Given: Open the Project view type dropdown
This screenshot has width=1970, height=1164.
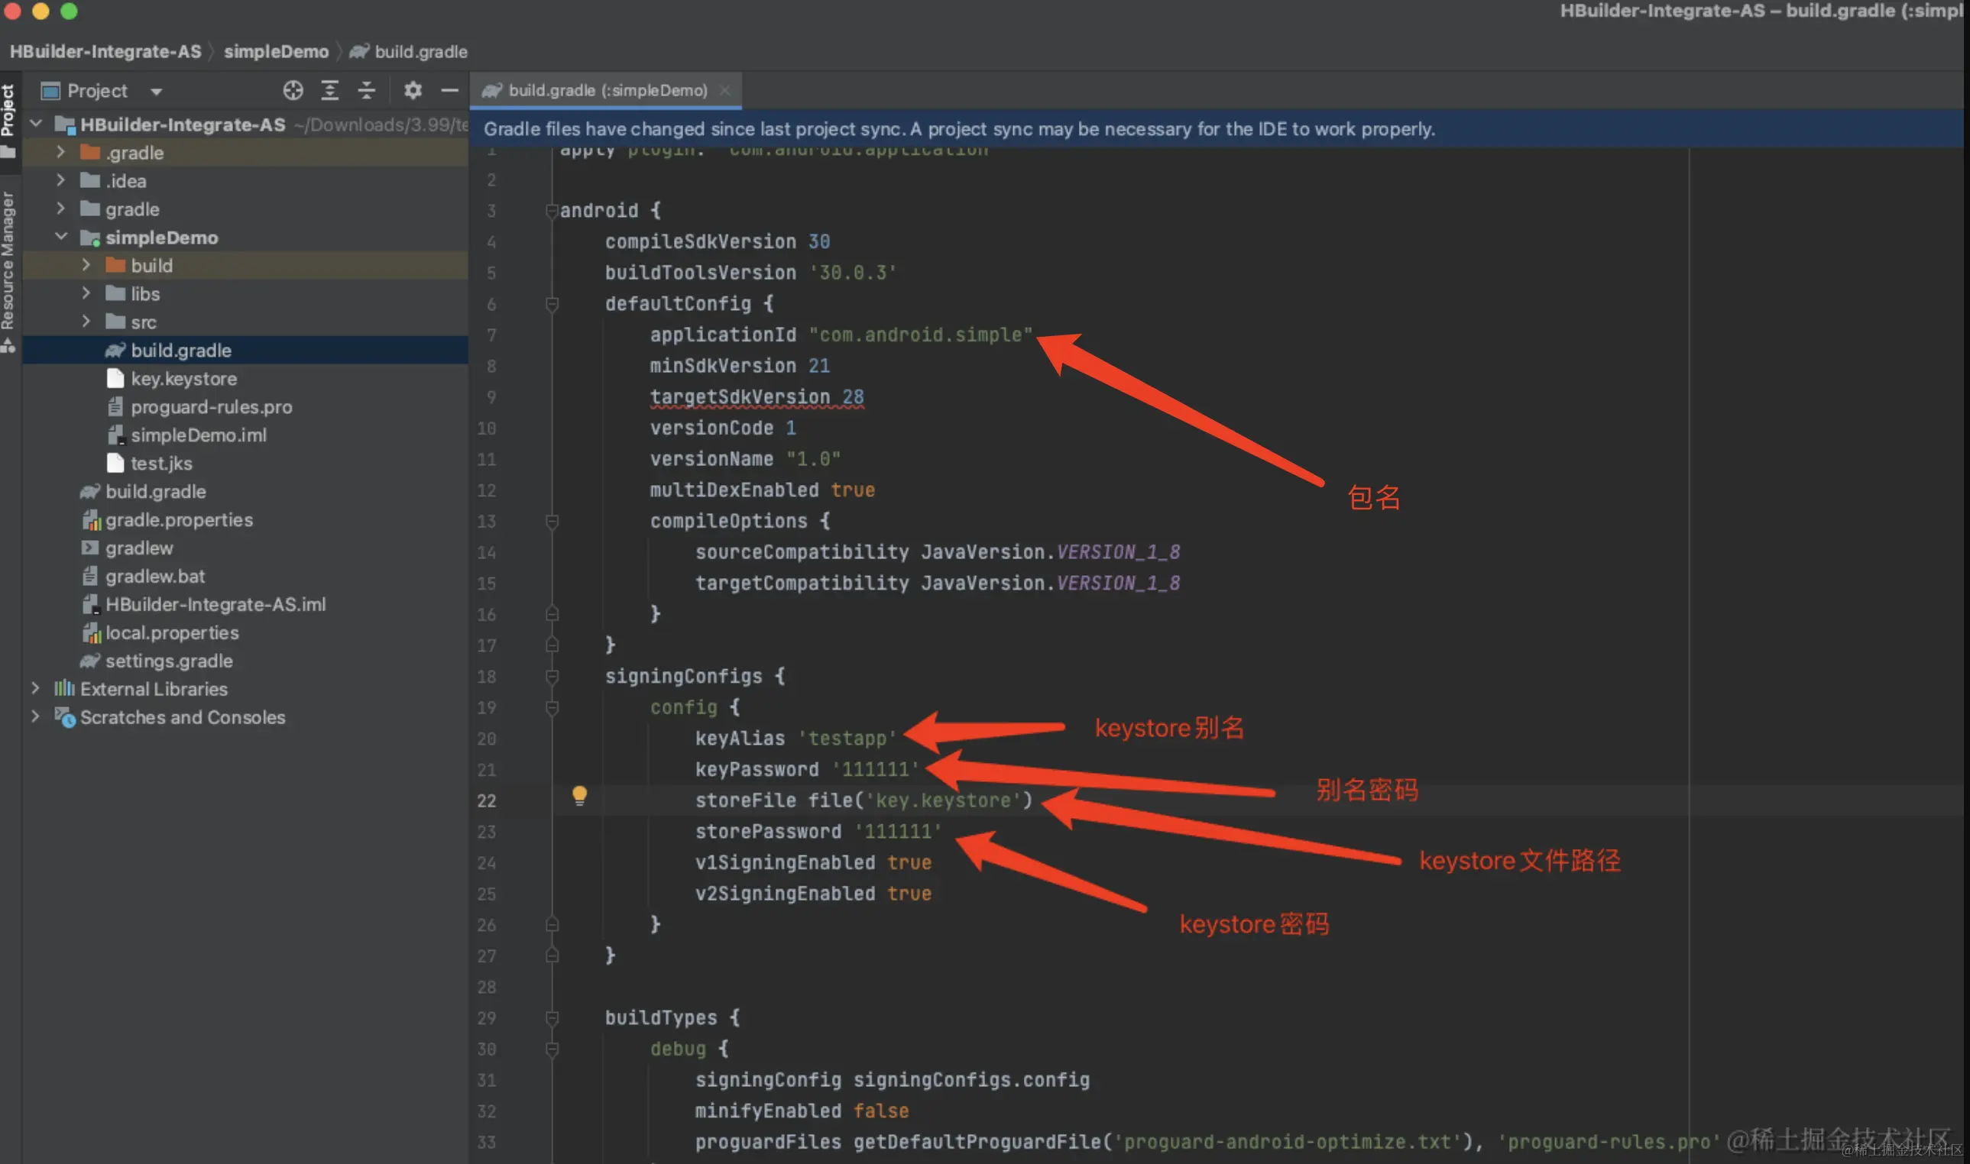Looking at the screenshot, I should [156, 92].
